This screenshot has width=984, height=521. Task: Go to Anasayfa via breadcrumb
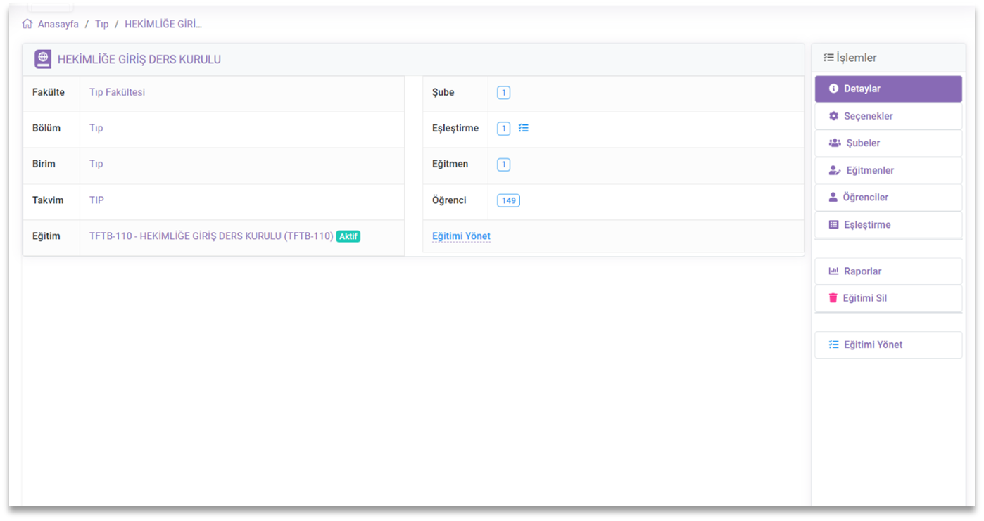(58, 24)
